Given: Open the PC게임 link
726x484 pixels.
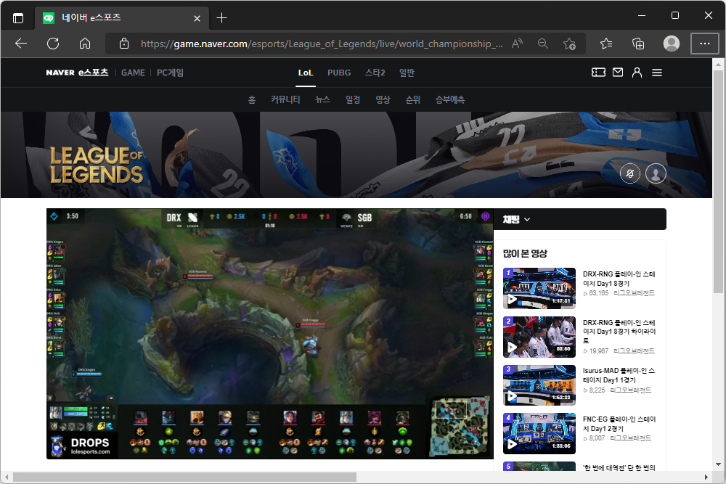Looking at the screenshot, I should pos(170,73).
